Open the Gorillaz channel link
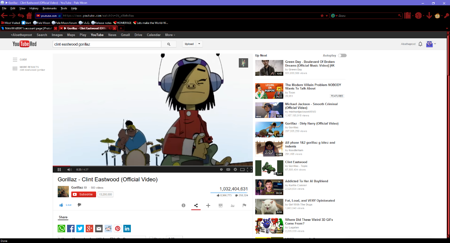This screenshot has width=450, height=243. 77,187
